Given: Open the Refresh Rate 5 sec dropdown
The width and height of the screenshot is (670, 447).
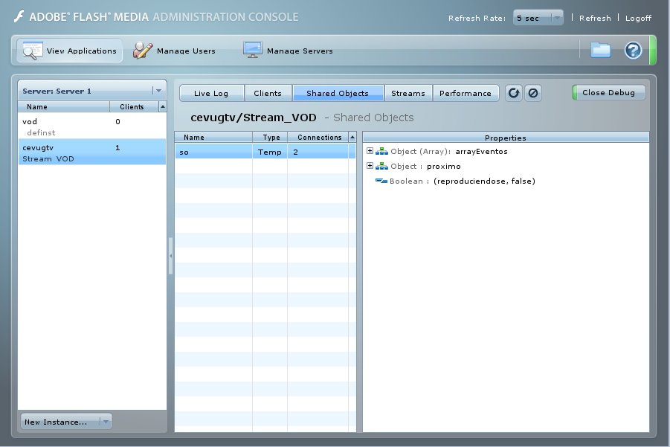Looking at the screenshot, I should [538, 18].
